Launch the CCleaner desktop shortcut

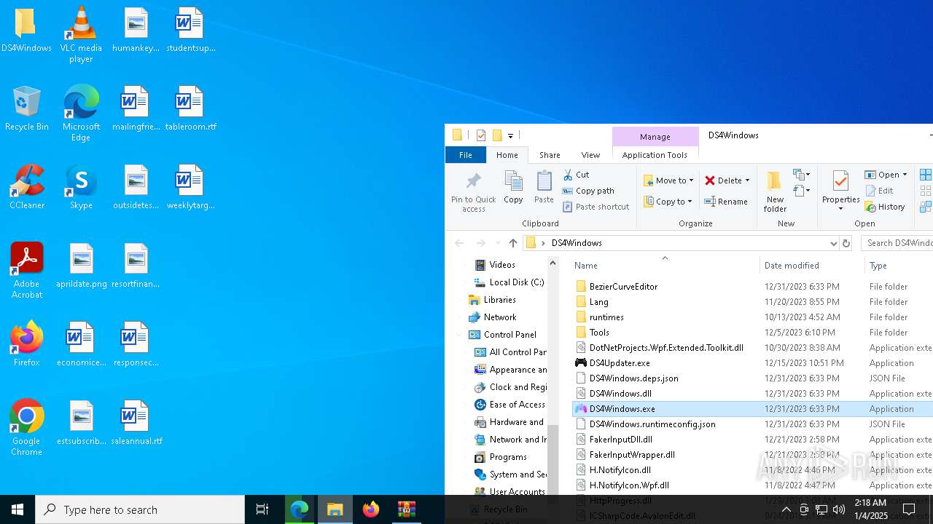coord(26,188)
